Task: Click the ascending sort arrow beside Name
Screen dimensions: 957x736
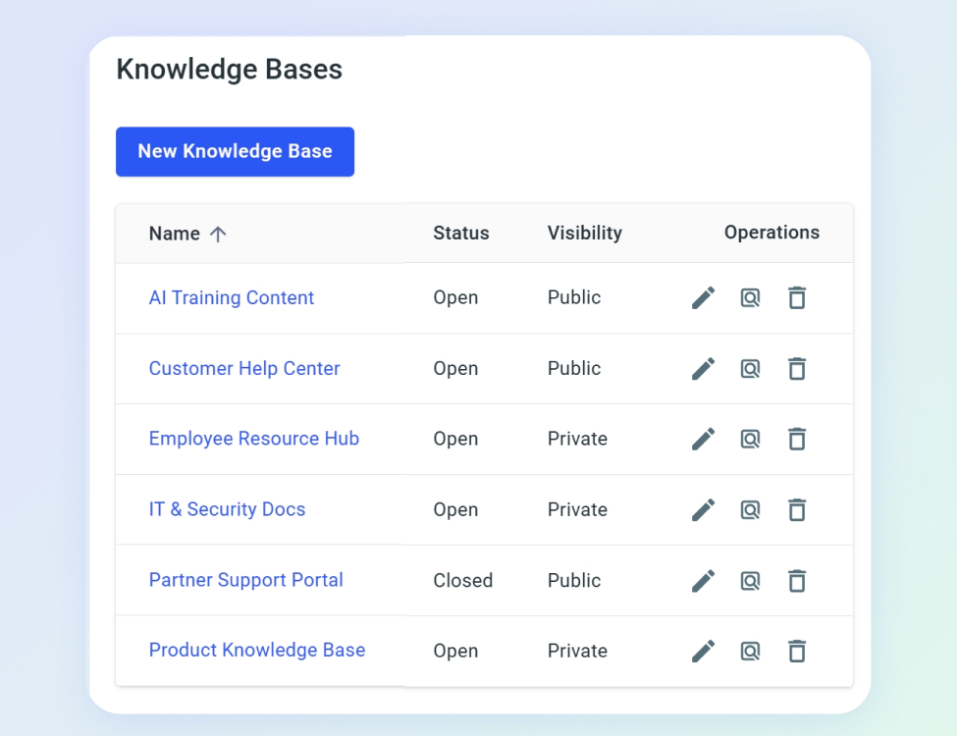Action: pos(218,234)
